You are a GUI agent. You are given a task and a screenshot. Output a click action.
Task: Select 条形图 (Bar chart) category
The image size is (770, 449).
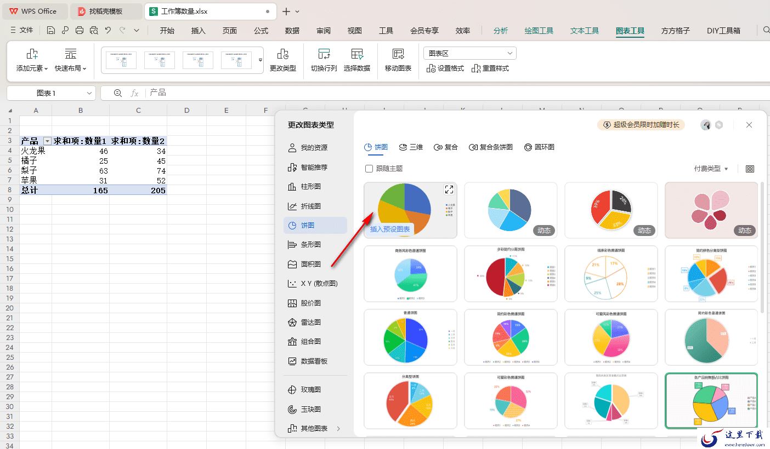[315, 245]
